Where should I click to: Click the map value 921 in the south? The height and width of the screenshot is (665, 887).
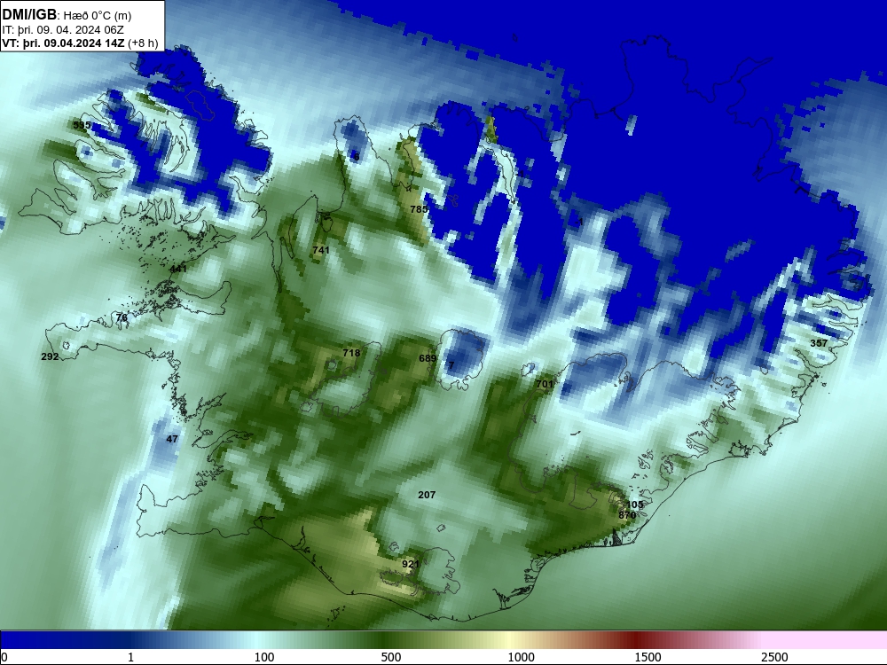(411, 564)
